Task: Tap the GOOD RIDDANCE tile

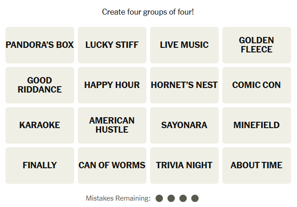Action: pos(40,85)
